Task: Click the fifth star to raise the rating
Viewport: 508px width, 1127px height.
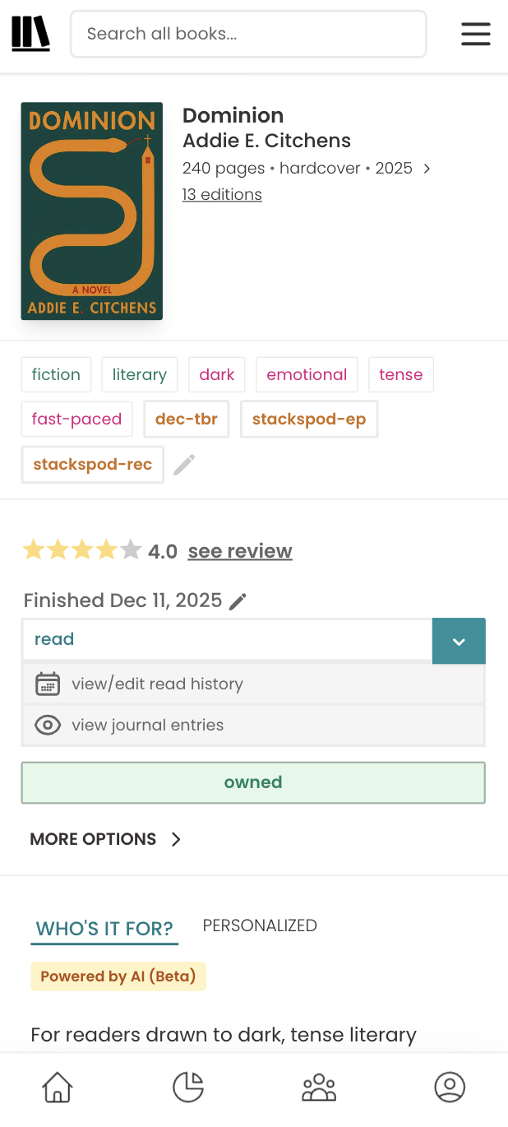Action: pos(131,549)
